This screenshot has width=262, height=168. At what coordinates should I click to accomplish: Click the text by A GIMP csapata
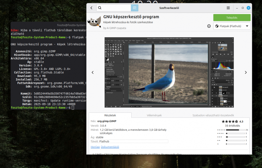115,28
